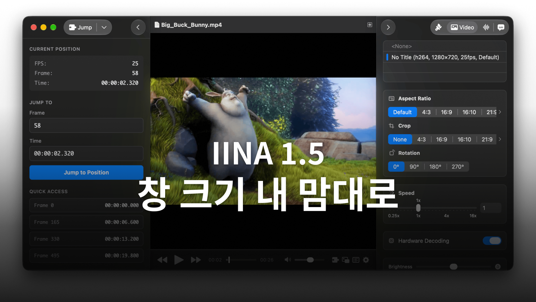Toggle Hardware Decoding switch
536x302 pixels.
point(492,241)
